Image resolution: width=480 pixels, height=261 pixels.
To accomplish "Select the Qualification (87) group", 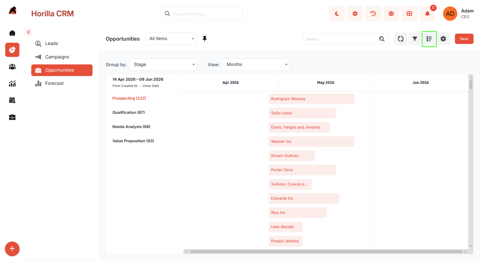I will coord(128,113).
